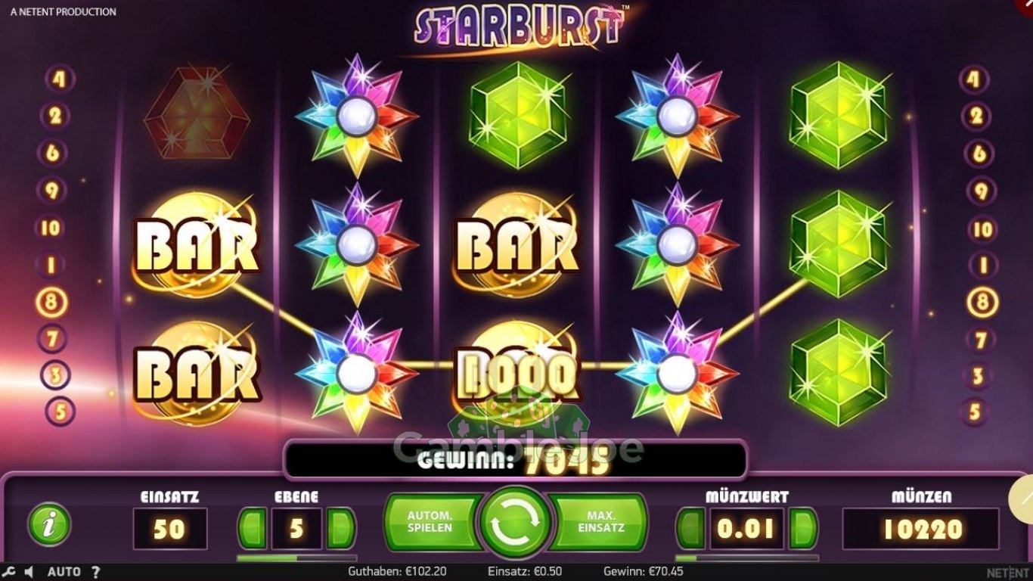Open the green info paytable button
The height and width of the screenshot is (581, 1033).
coord(49,525)
